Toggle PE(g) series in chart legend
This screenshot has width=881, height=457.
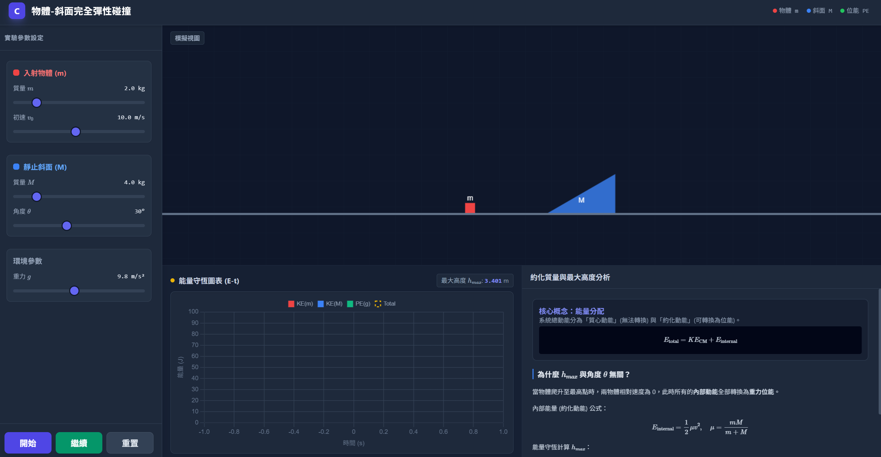tap(358, 304)
